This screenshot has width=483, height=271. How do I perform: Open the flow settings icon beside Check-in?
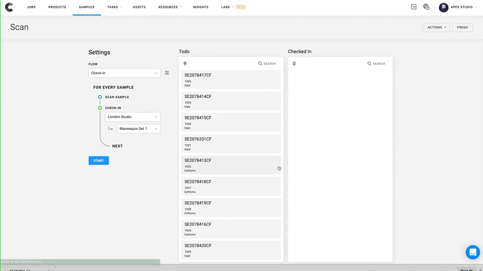tap(167, 73)
